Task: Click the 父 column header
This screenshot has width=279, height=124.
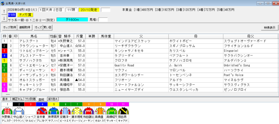Action: [141, 36]
